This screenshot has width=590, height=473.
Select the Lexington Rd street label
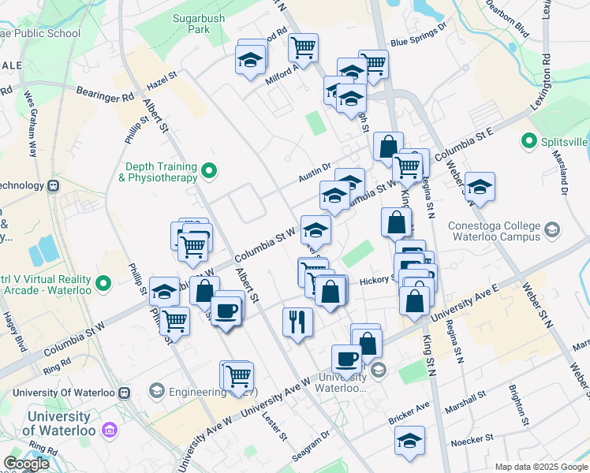541,82
